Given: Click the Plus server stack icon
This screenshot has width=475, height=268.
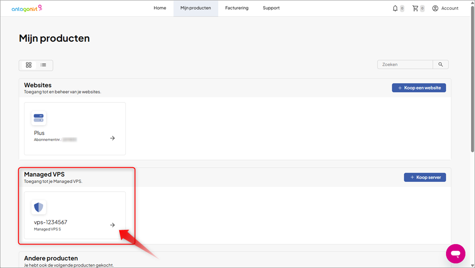Looking at the screenshot, I should point(39,118).
